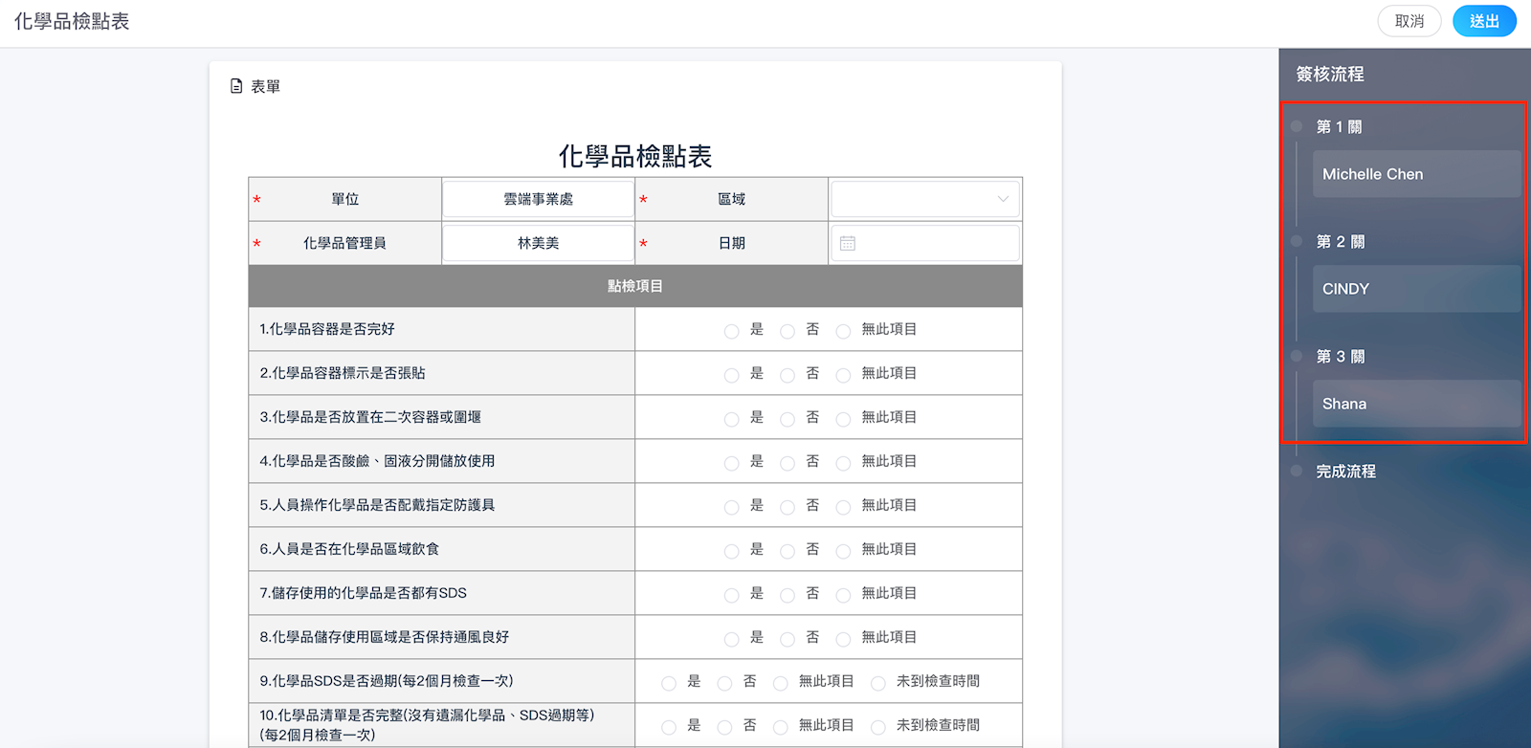Select CINDY approver in stage 2
The image size is (1531, 748).
[x=1416, y=289]
